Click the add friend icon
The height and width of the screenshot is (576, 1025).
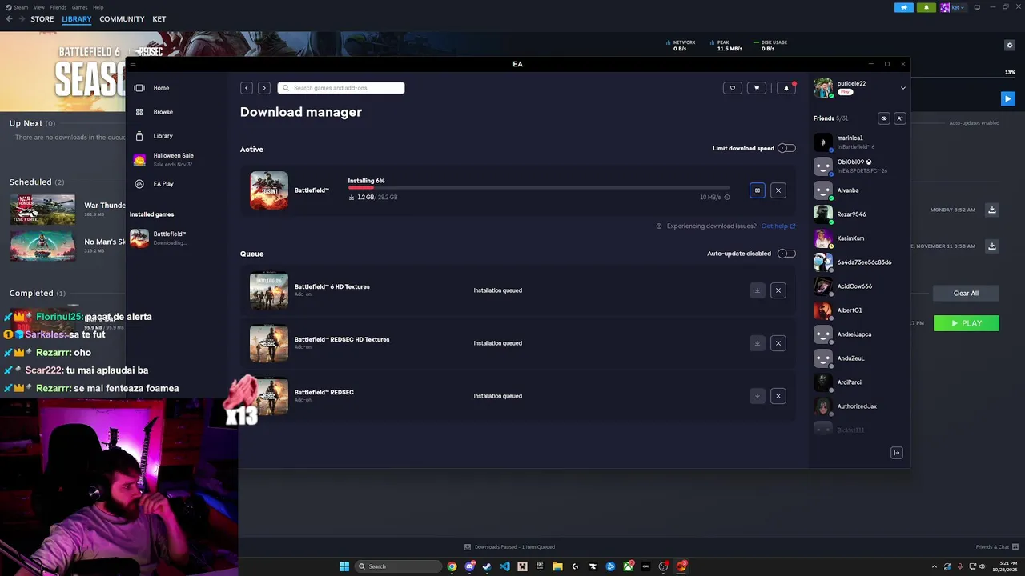[x=900, y=118]
